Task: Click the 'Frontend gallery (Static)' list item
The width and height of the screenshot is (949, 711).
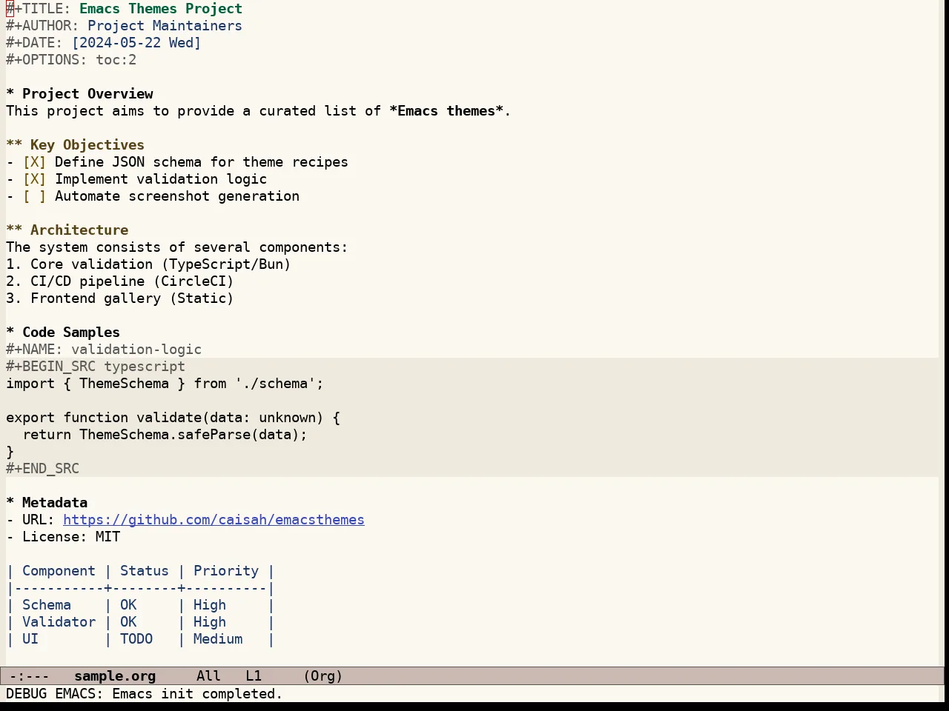Action: [x=120, y=298]
